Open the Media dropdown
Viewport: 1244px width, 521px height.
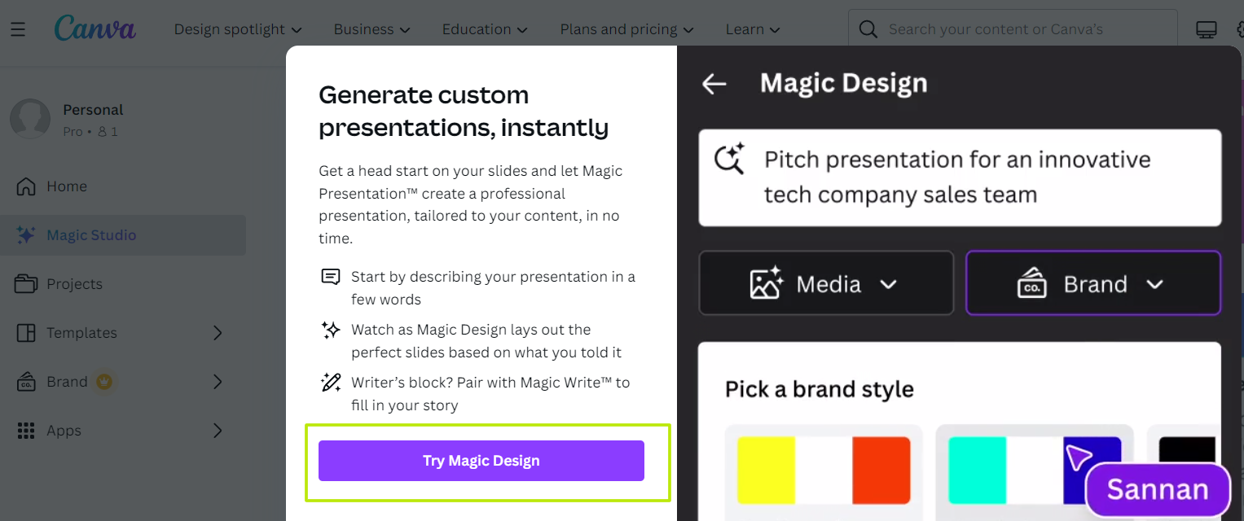tap(826, 283)
